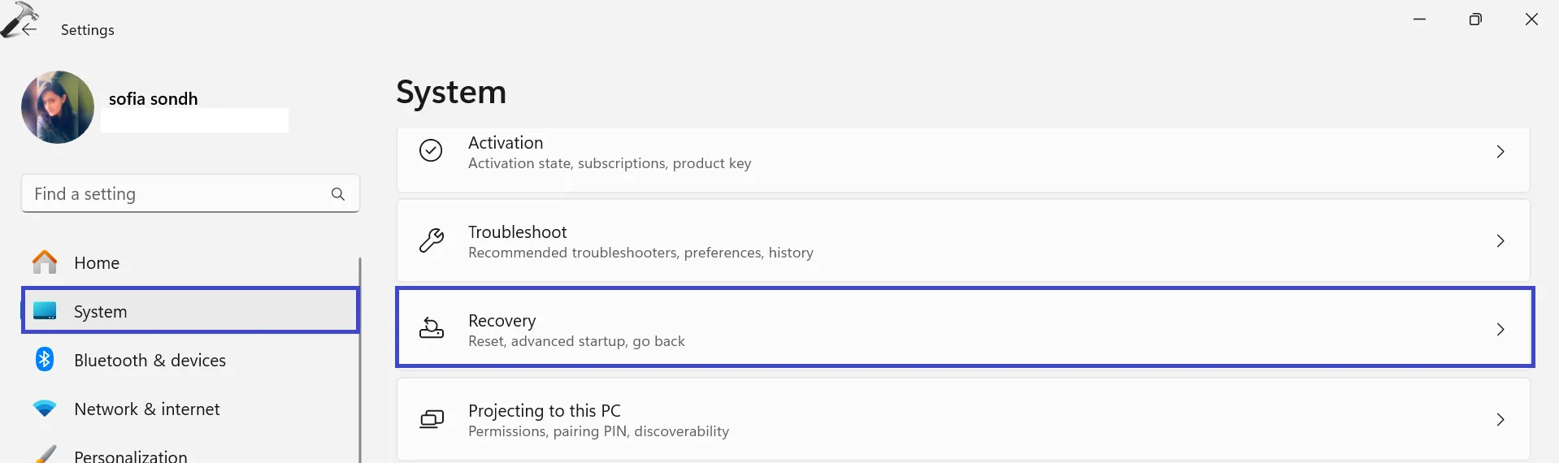1559x463 pixels.
Task: Expand the Projecting to this PC chevron
Action: tap(1500, 420)
